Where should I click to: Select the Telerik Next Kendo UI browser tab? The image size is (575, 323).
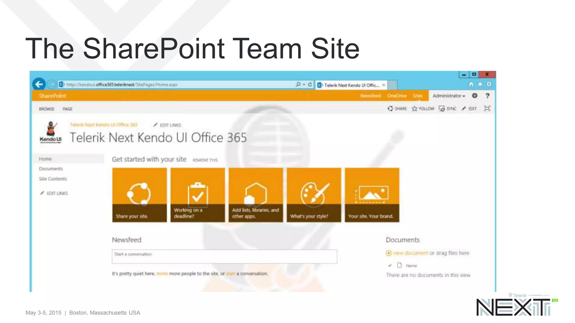(352, 85)
